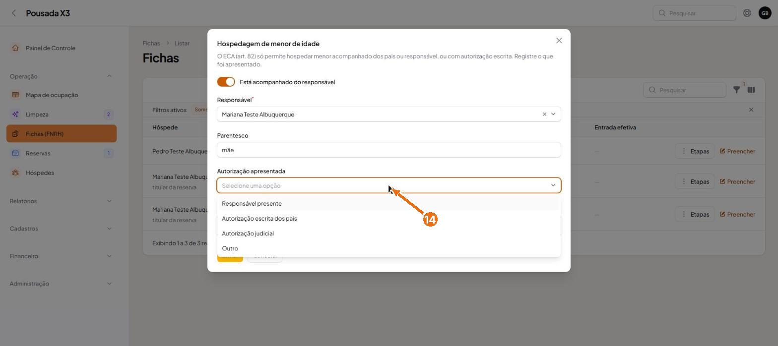Toggle Está acompanhado do responsável switch
The width and height of the screenshot is (778, 346).
(x=226, y=82)
